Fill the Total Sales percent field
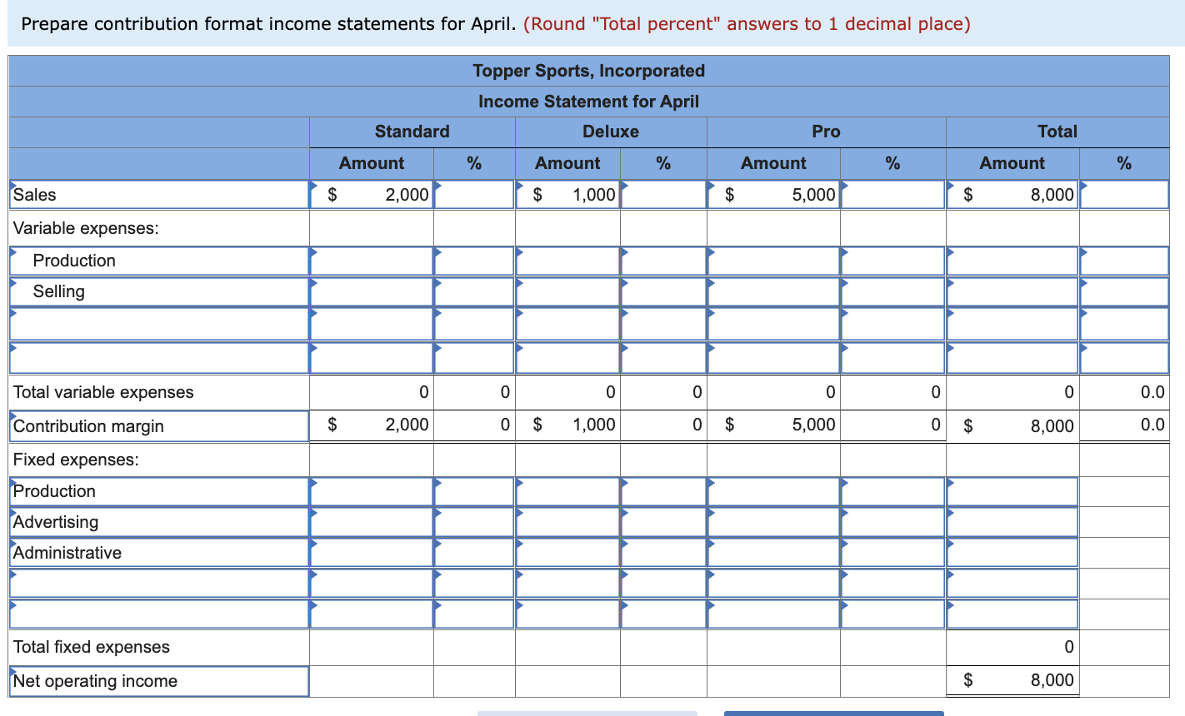 coord(1124,195)
